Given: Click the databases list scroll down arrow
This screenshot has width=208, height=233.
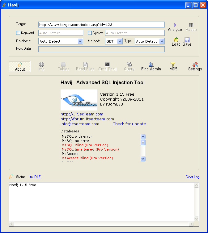Looking at the screenshot, I should click(x=143, y=159).
